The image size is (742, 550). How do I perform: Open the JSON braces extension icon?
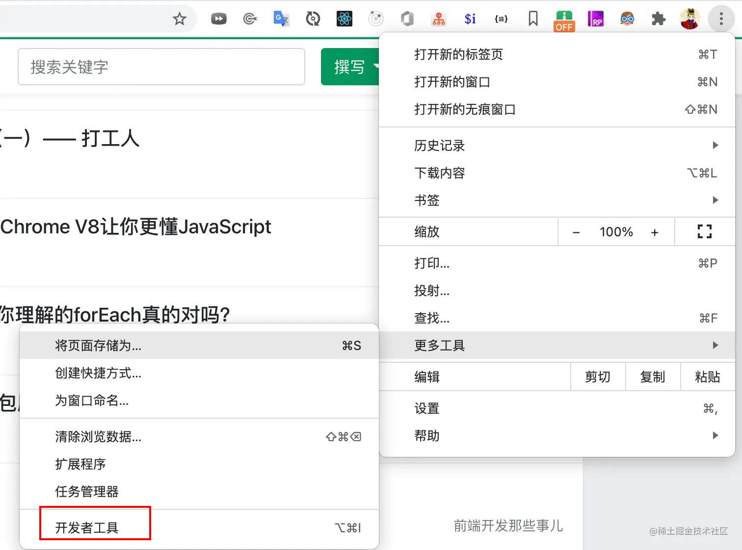click(x=502, y=19)
